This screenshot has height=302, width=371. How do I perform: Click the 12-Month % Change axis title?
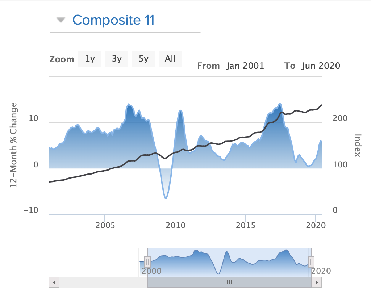pos(14,145)
